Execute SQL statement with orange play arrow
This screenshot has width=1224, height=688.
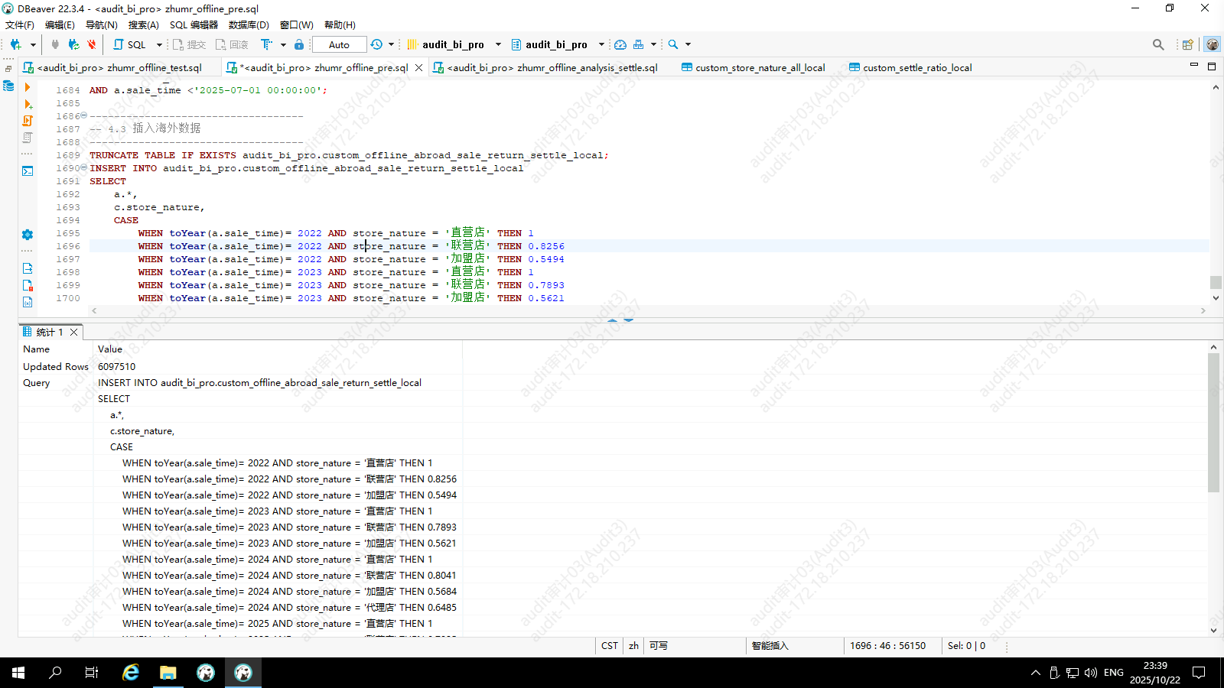[x=28, y=88]
